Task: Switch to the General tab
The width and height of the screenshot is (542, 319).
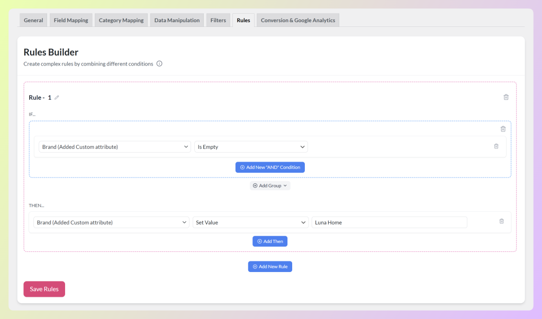Action: point(33,20)
